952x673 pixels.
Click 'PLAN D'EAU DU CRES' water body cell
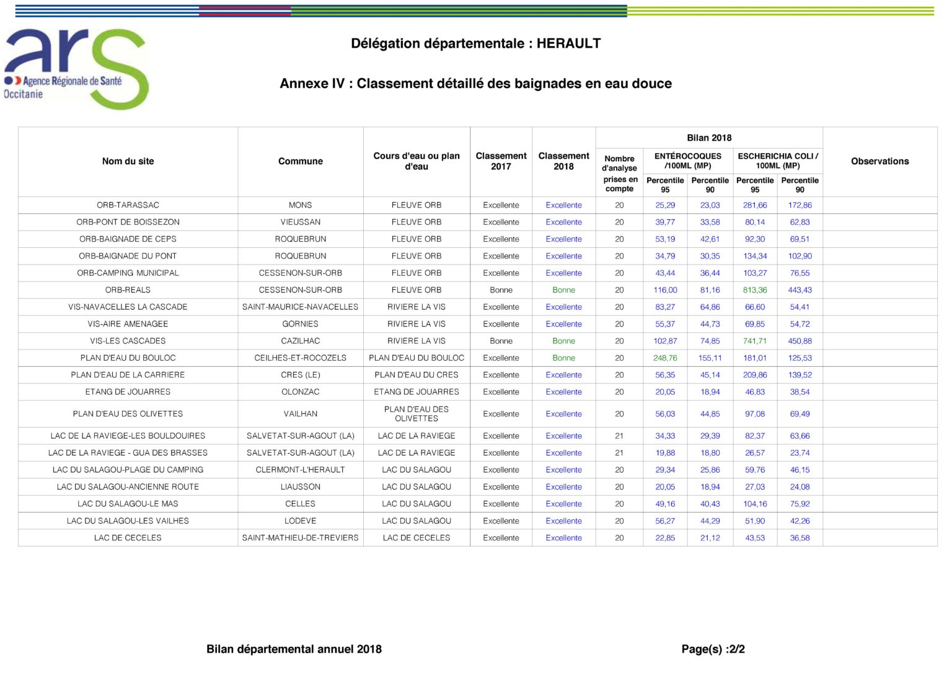point(416,375)
